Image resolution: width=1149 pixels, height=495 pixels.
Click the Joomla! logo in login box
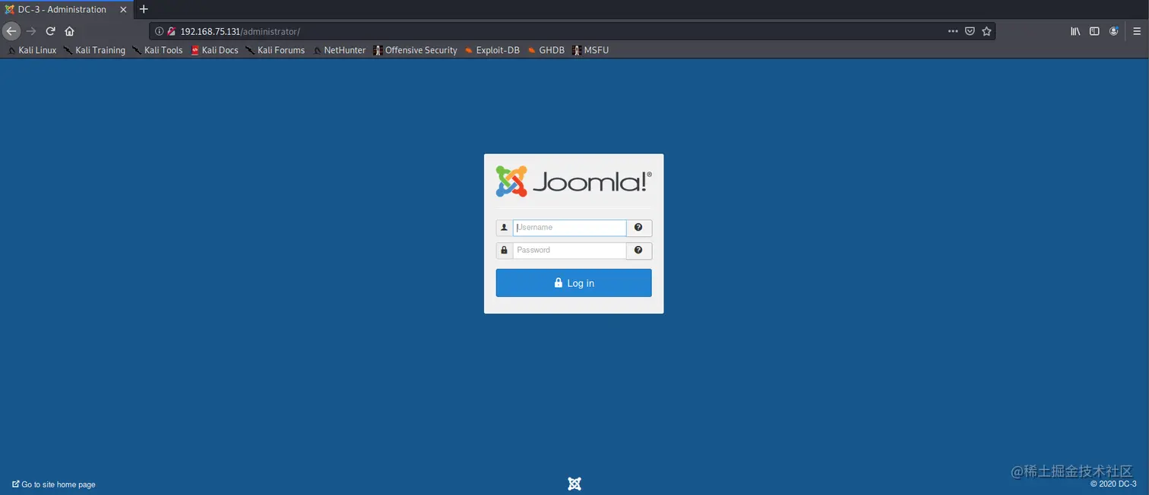[x=574, y=181]
